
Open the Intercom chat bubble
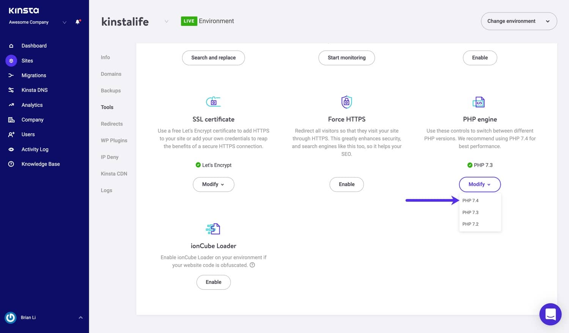550,314
